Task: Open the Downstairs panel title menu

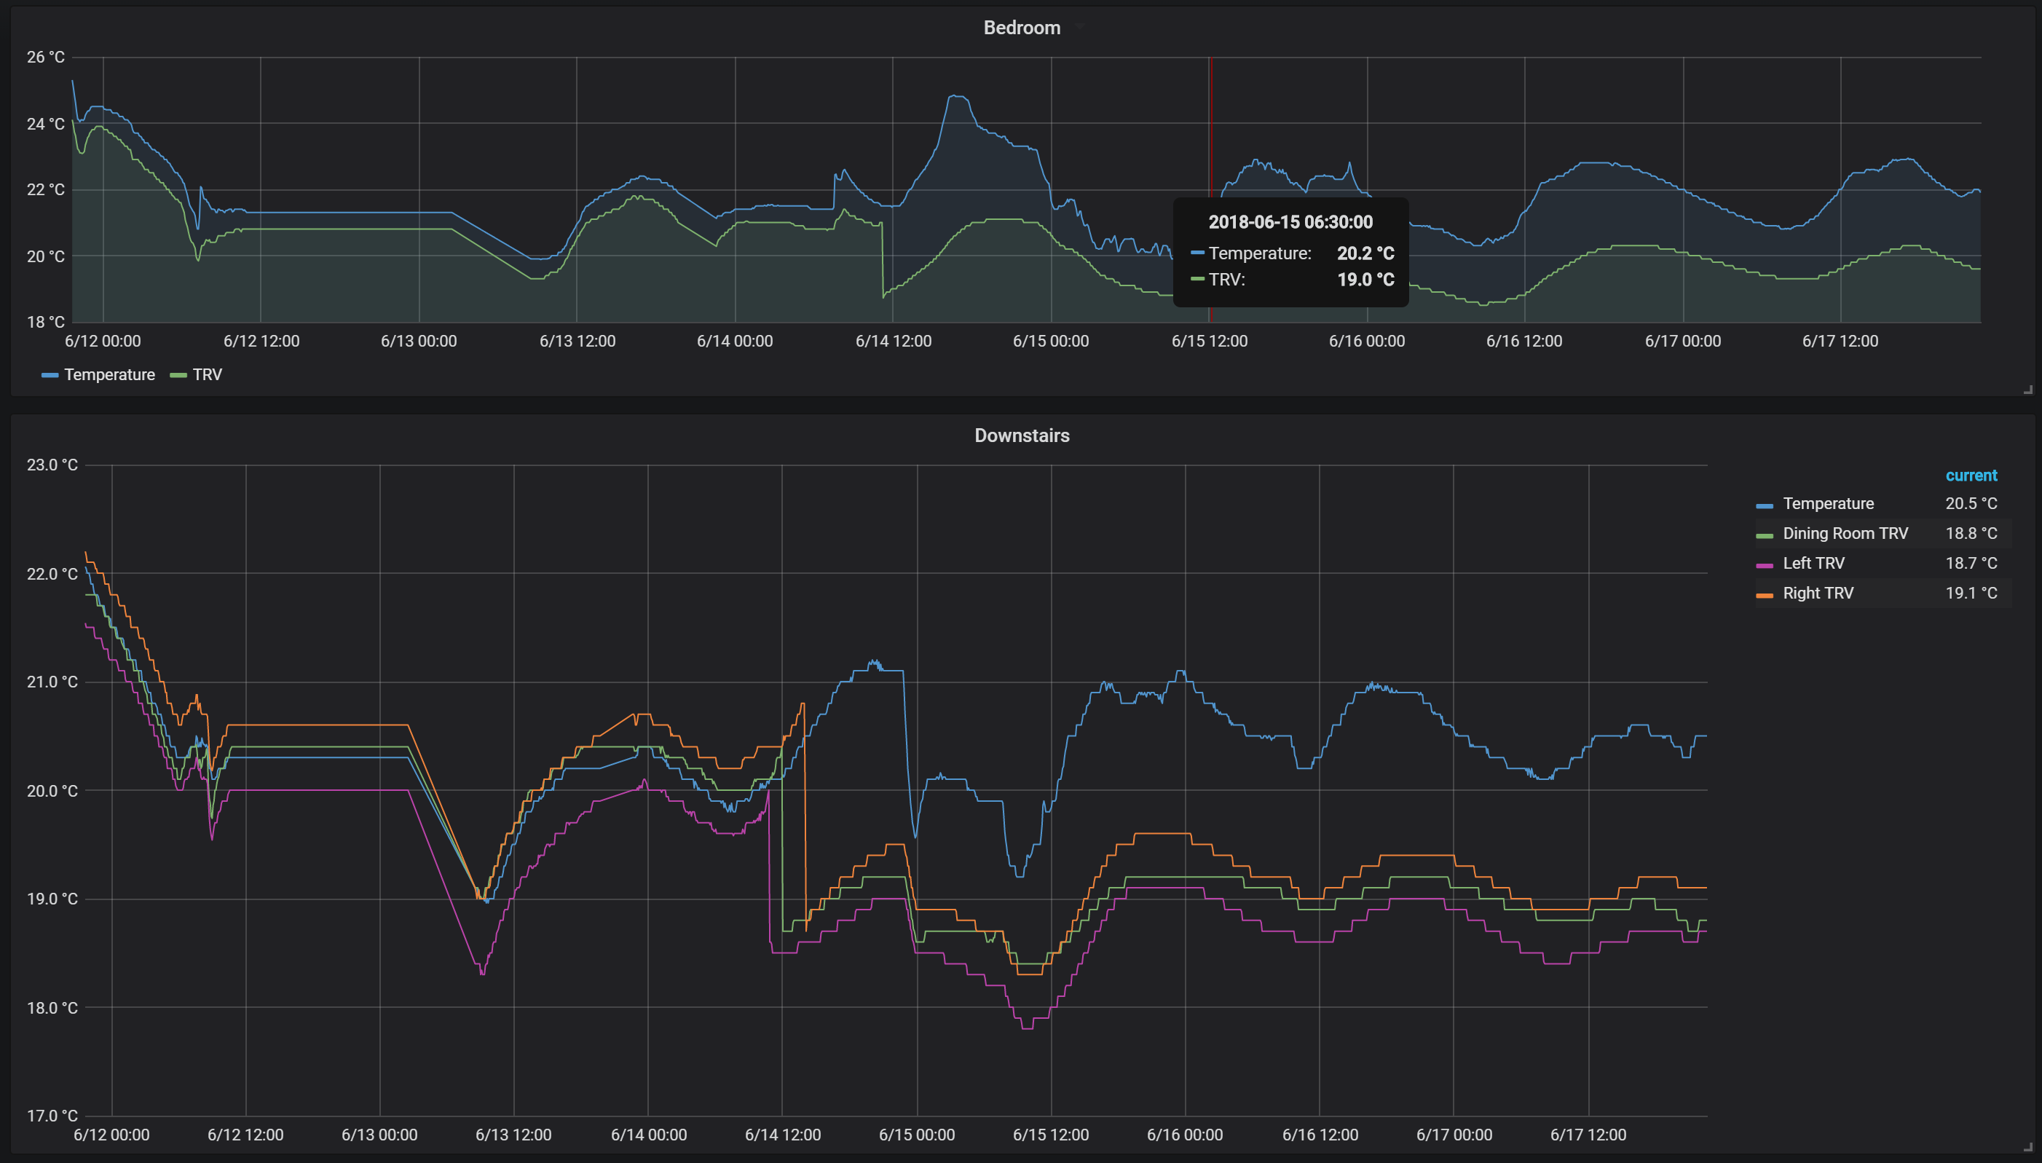Action: [1022, 435]
